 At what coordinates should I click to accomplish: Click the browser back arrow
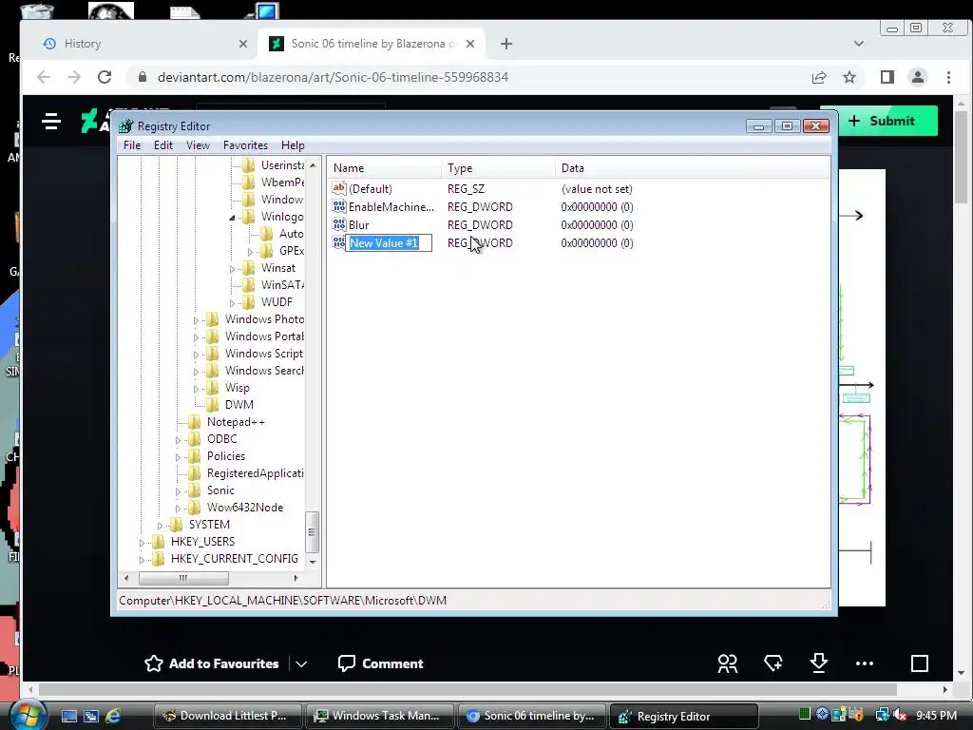pos(44,77)
